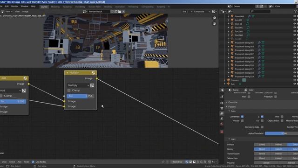Screen dimensions: 298x168
Task: Show red channel with R button
Action: (198, 162)
